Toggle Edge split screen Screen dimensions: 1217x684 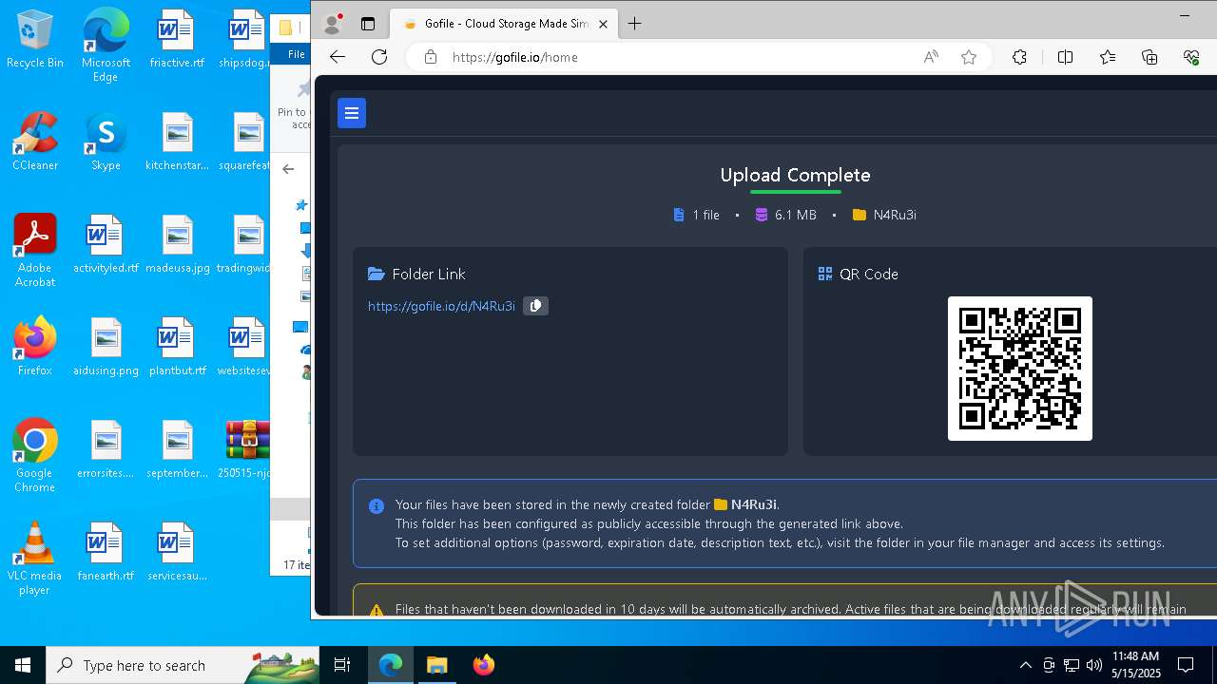[1065, 57]
